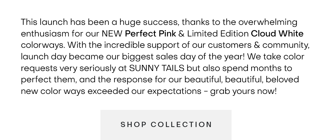Viewport: 332px width, 140px height.
Task: Click the text 'grab yours now!'
Action: [x=243, y=91]
